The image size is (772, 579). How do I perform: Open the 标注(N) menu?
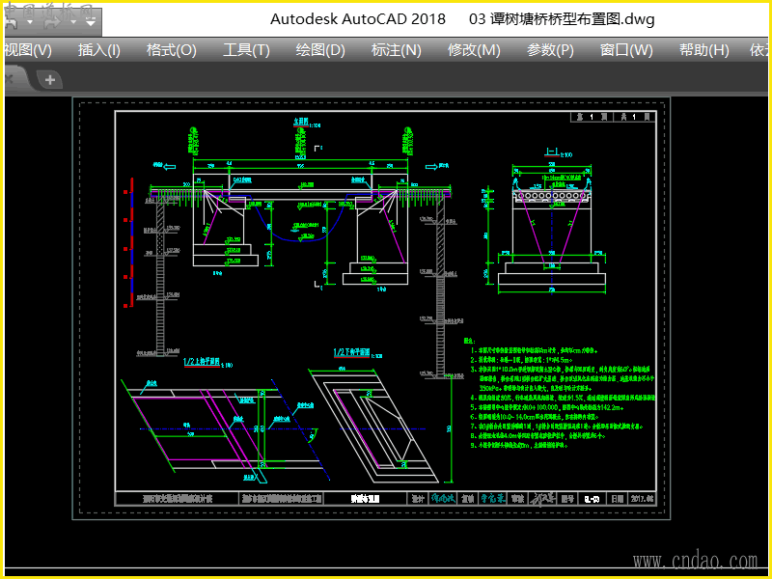[396, 50]
